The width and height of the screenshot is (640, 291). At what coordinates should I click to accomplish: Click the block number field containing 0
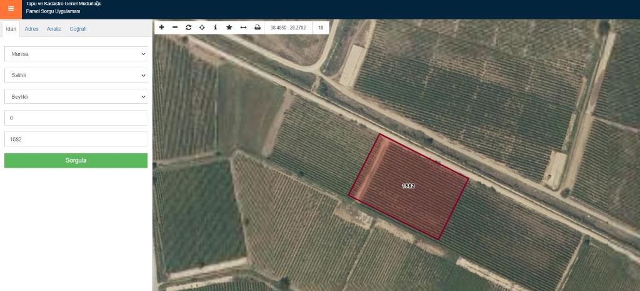click(76, 118)
